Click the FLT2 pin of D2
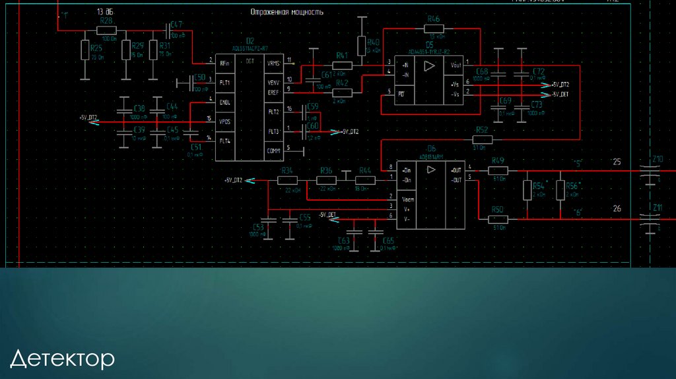Viewport: 676px width, 379px height. pyautogui.click(x=273, y=112)
